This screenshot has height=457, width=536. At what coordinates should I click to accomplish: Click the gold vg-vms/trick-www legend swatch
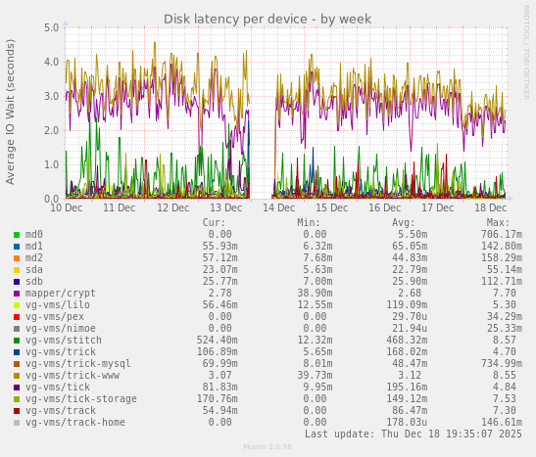coord(17,376)
